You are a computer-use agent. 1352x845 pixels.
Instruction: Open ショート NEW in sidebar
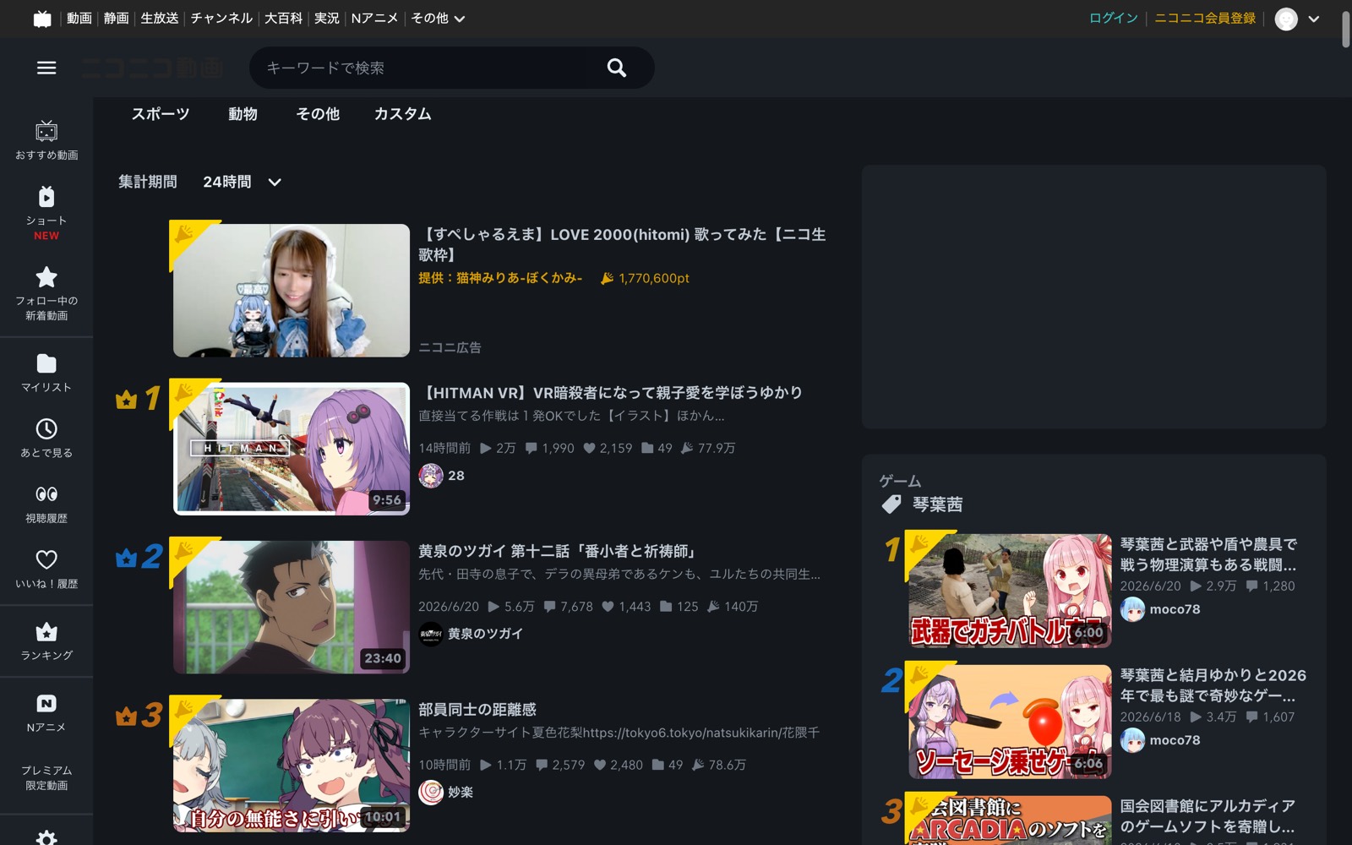point(46,213)
